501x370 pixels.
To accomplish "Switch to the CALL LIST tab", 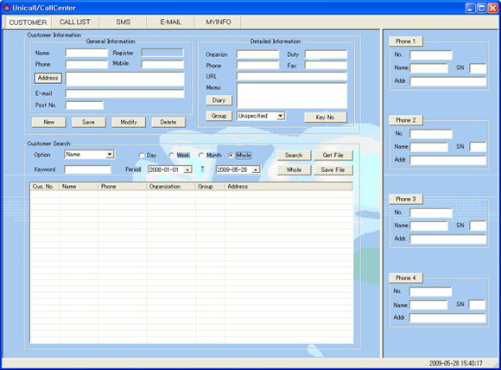I will [75, 22].
